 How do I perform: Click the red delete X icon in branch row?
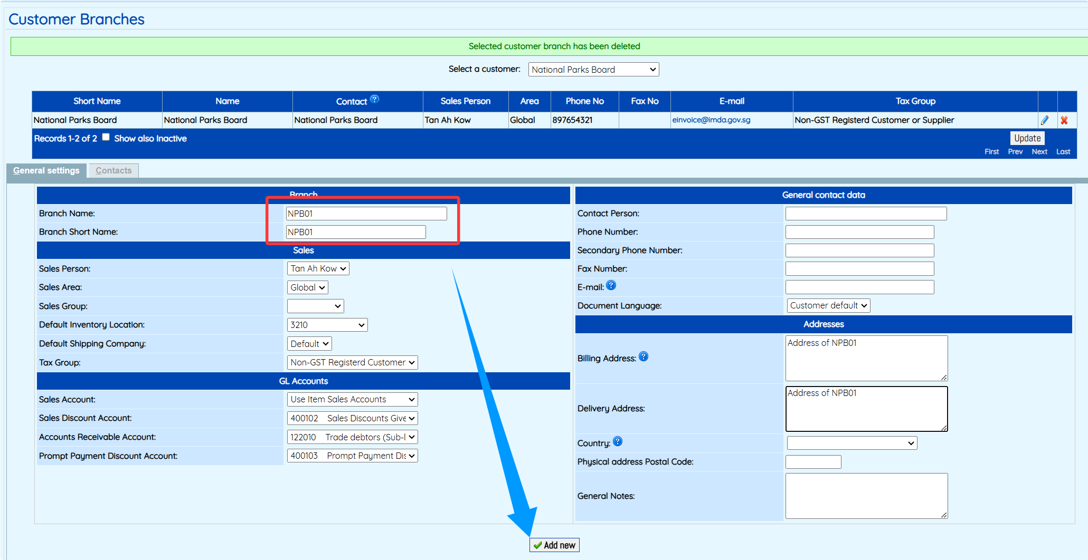(x=1064, y=120)
